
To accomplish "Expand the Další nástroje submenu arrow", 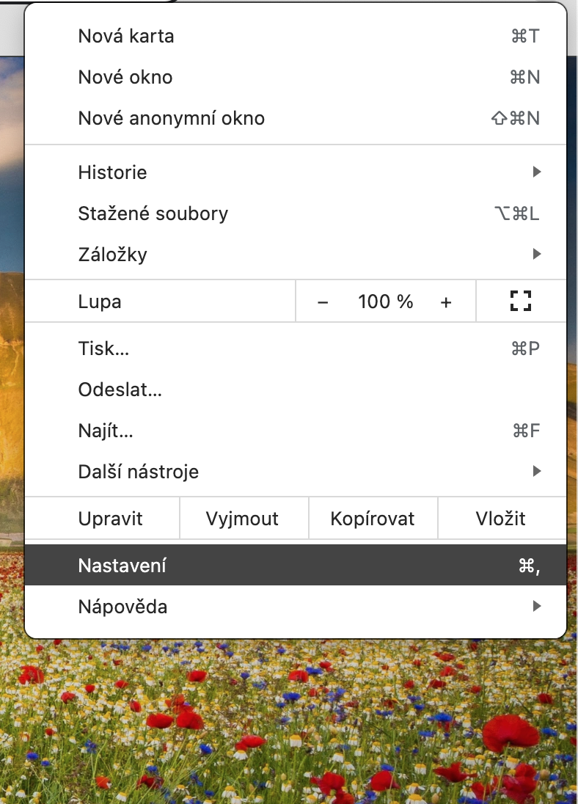I will point(537,471).
